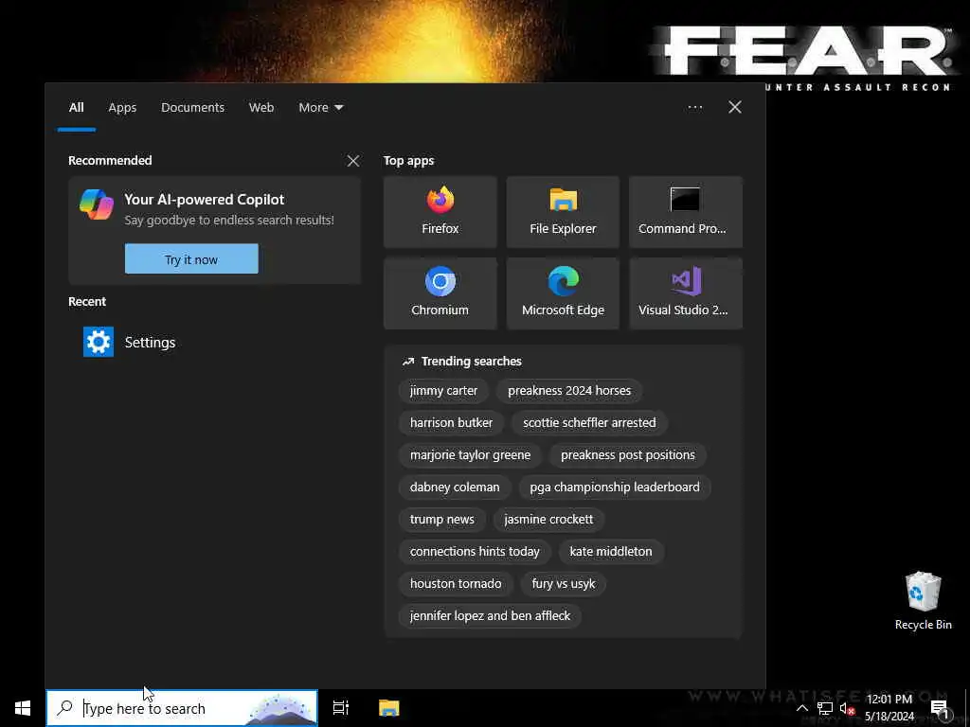
Task: Click the Windows Start button
Action: point(23,708)
